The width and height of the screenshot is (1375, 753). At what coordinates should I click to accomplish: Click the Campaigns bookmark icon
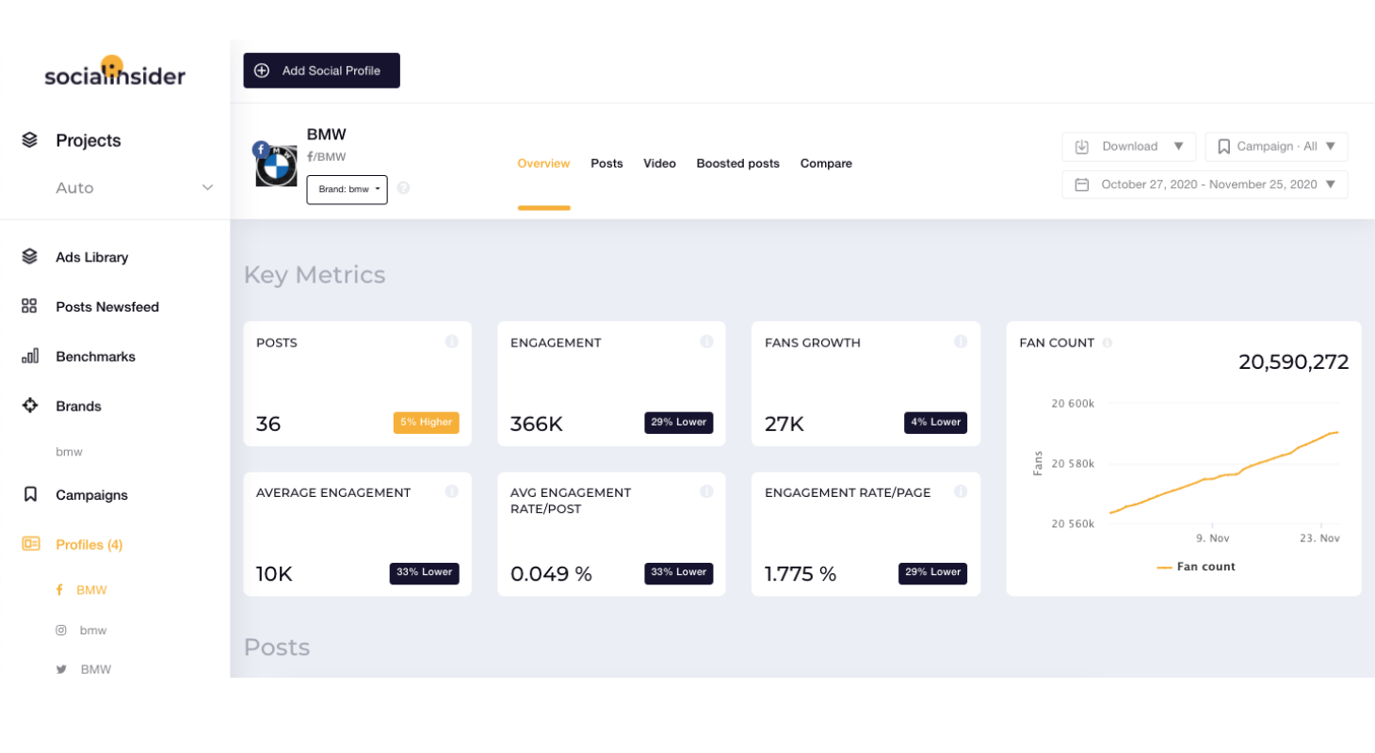[x=30, y=494]
